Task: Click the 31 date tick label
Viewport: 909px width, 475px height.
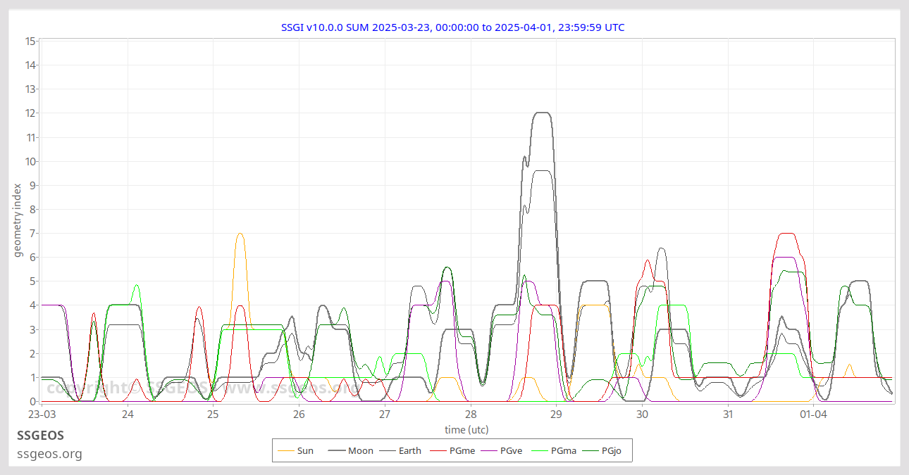Action: (728, 414)
